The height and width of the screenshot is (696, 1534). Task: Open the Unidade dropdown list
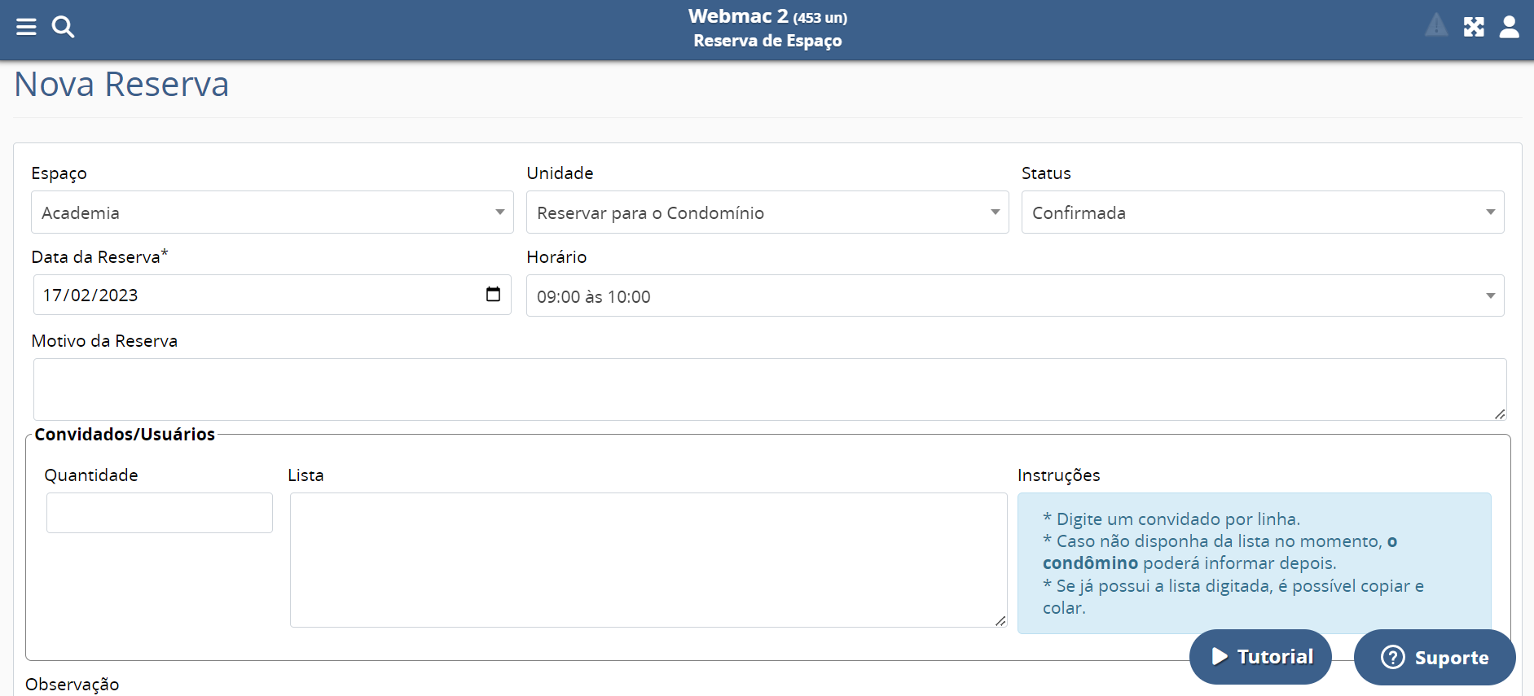(767, 212)
